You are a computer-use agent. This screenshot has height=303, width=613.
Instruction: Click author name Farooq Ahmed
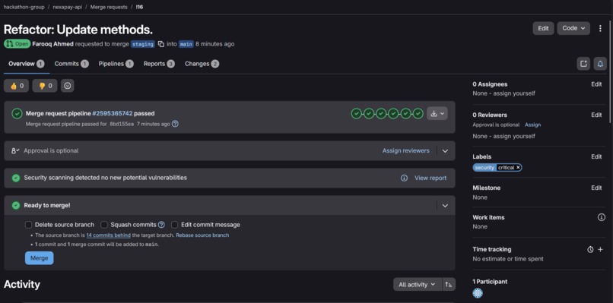coord(52,44)
